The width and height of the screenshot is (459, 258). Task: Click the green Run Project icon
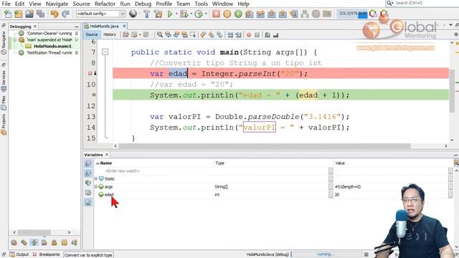click(x=170, y=14)
